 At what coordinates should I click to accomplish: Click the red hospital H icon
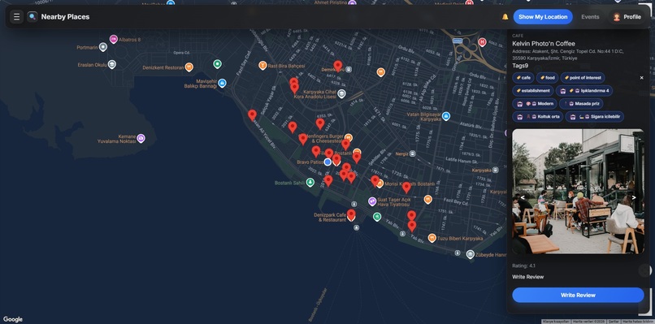(x=482, y=41)
